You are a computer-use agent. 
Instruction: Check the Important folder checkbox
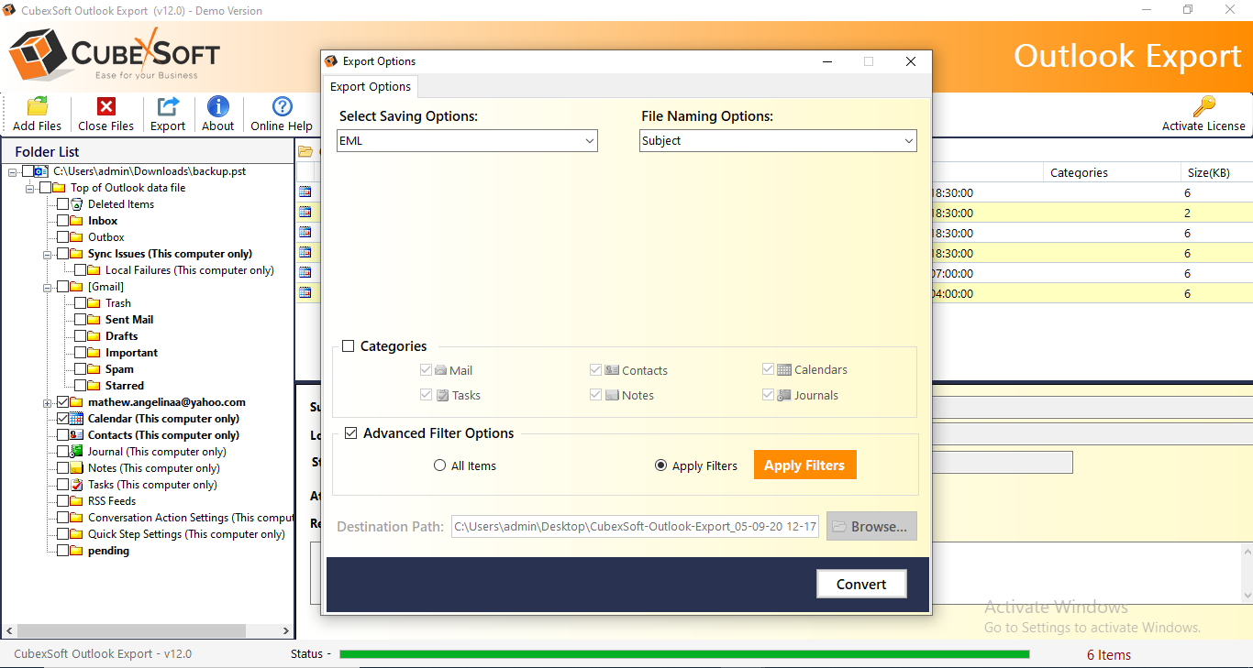[80, 353]
